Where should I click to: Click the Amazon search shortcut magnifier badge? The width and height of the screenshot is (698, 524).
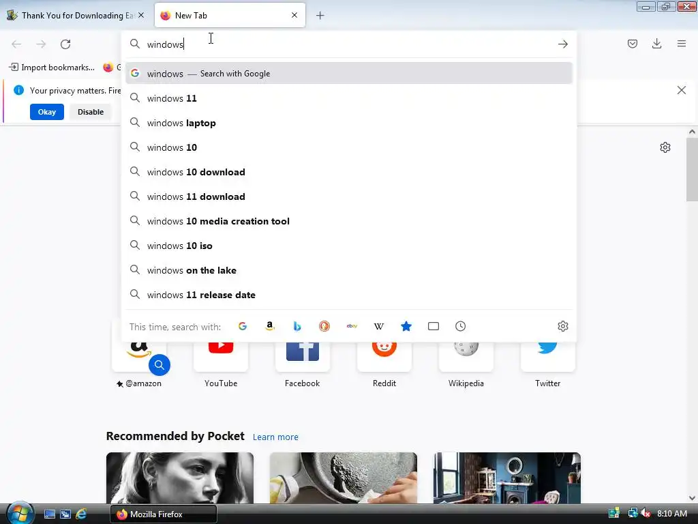(x=160, y=365)
